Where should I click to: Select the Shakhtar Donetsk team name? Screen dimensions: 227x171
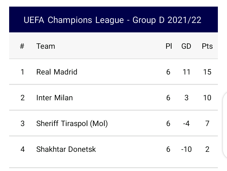click(x=66, y=149)
